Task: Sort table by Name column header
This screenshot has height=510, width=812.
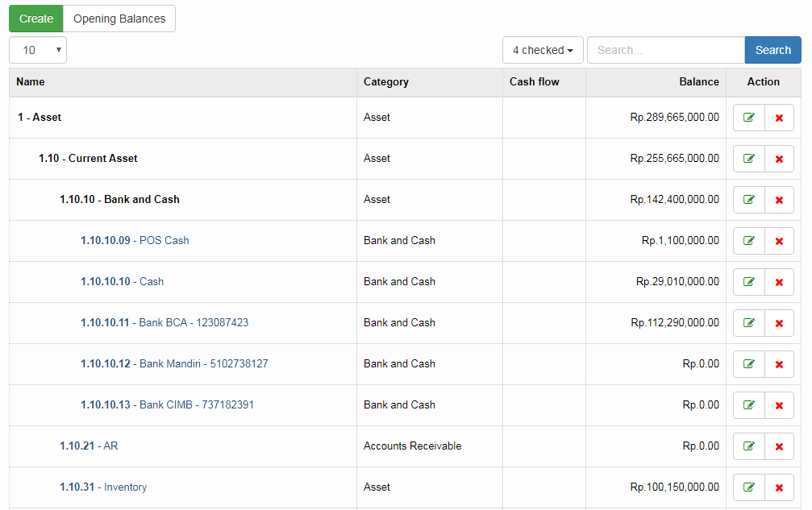Action: click(31, 81)
